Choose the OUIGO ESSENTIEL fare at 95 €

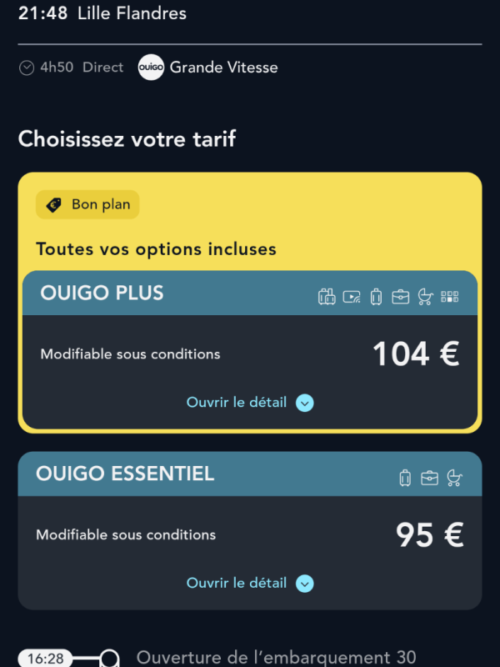429,535
